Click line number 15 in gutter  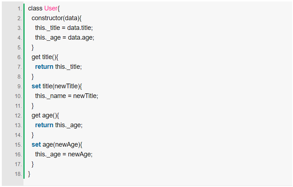point(18,145)
